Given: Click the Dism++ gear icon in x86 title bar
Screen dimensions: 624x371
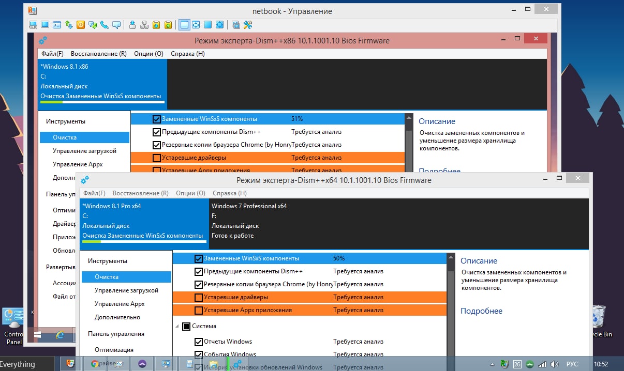Looking at the screenshot, I should (x=43, y=40).
